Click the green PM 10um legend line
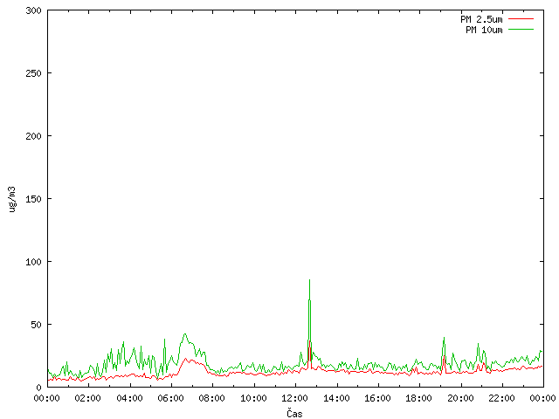This screenshot has height=419, width=559. pos(521,29)
